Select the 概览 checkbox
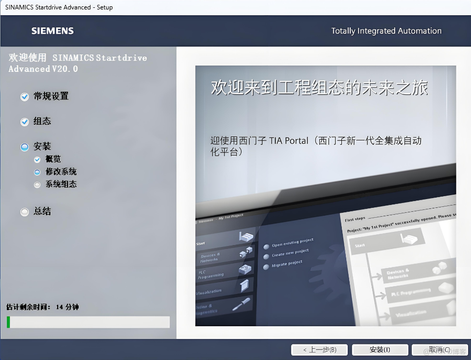 pos(38,159)
